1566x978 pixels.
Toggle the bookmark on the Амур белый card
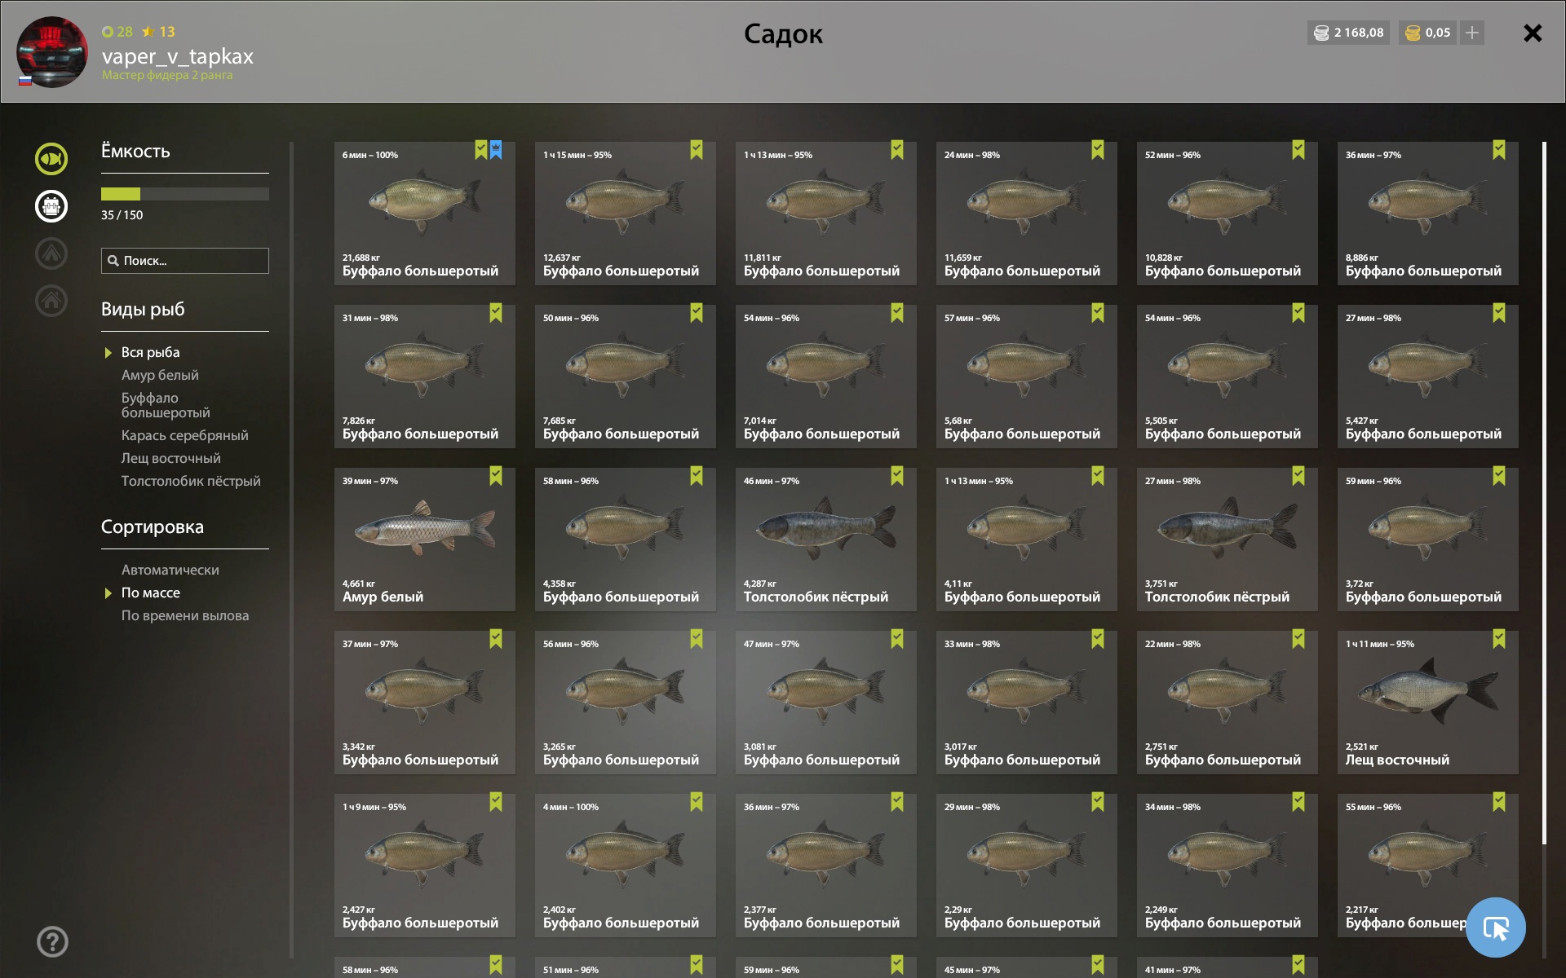(x=496, y=476)
